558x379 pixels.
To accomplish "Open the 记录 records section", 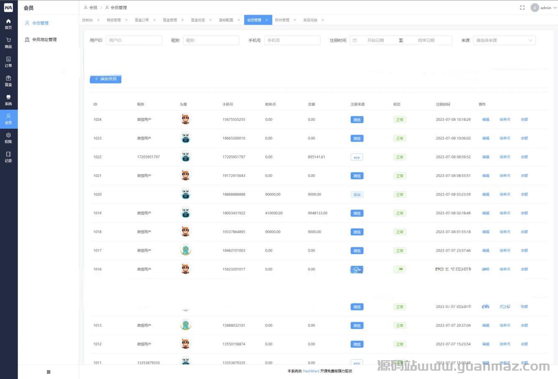I will tap(8, 157).
